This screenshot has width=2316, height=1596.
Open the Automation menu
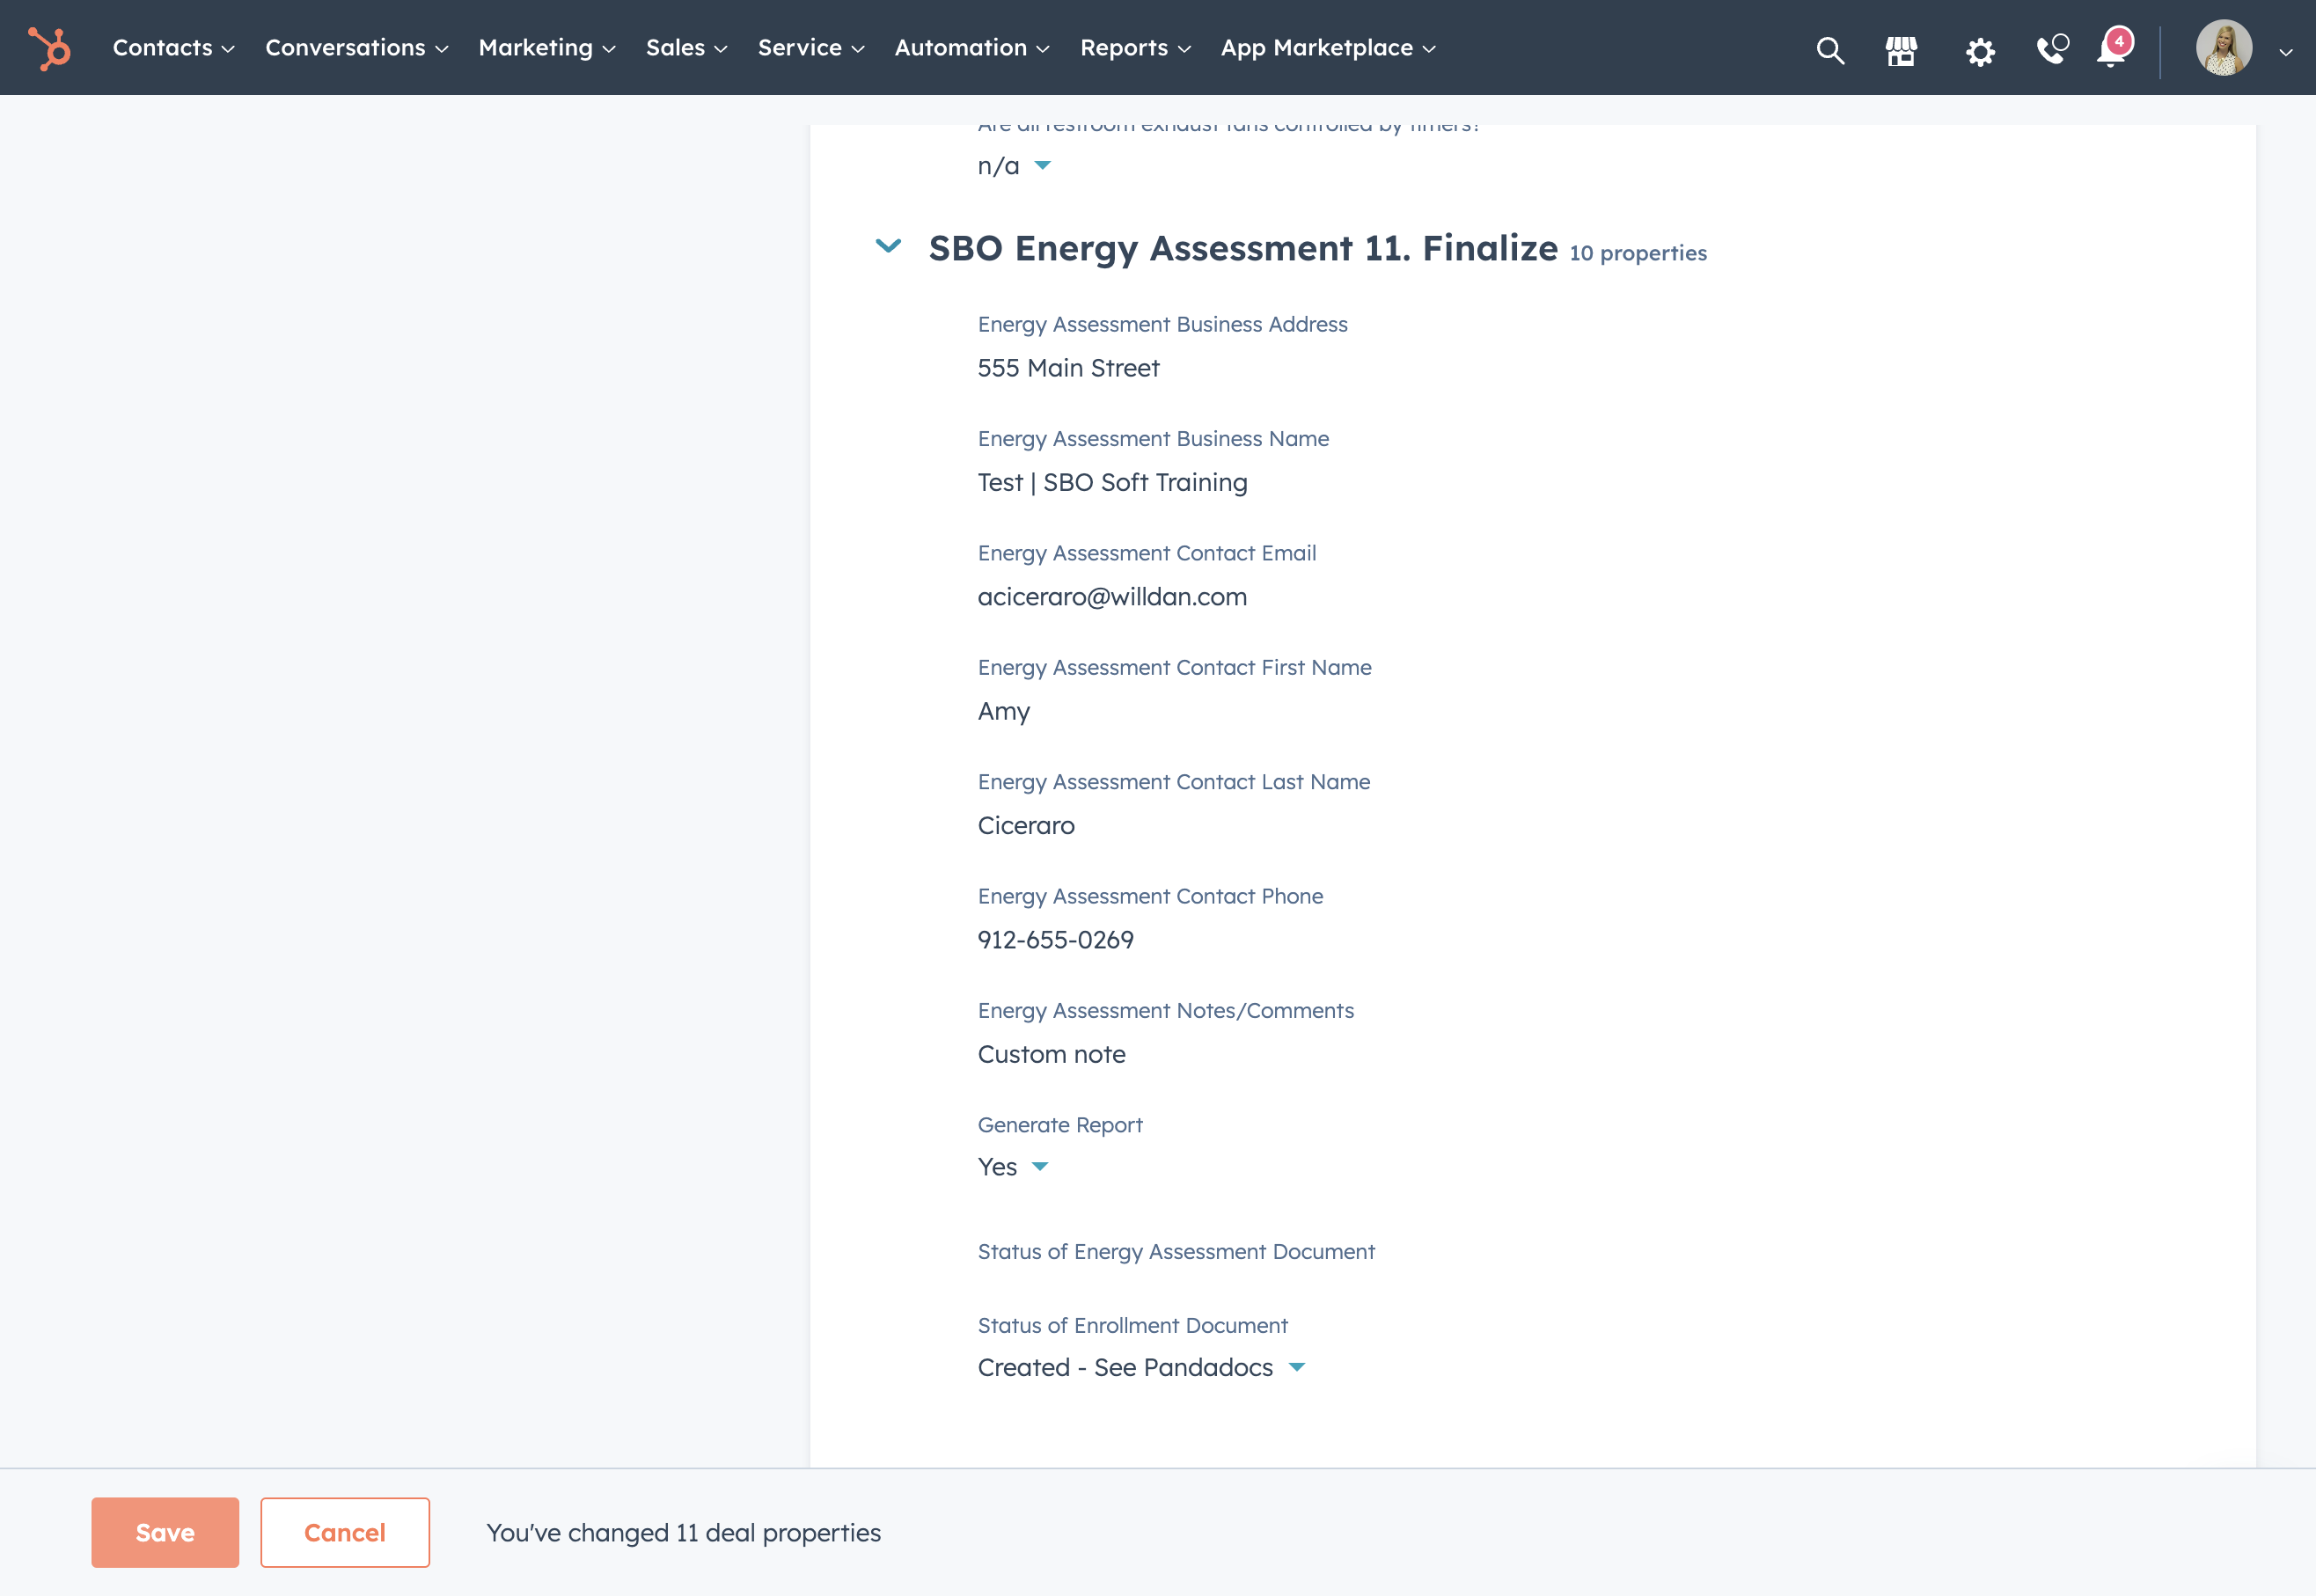pyautogui.click(x=971, y=48)
